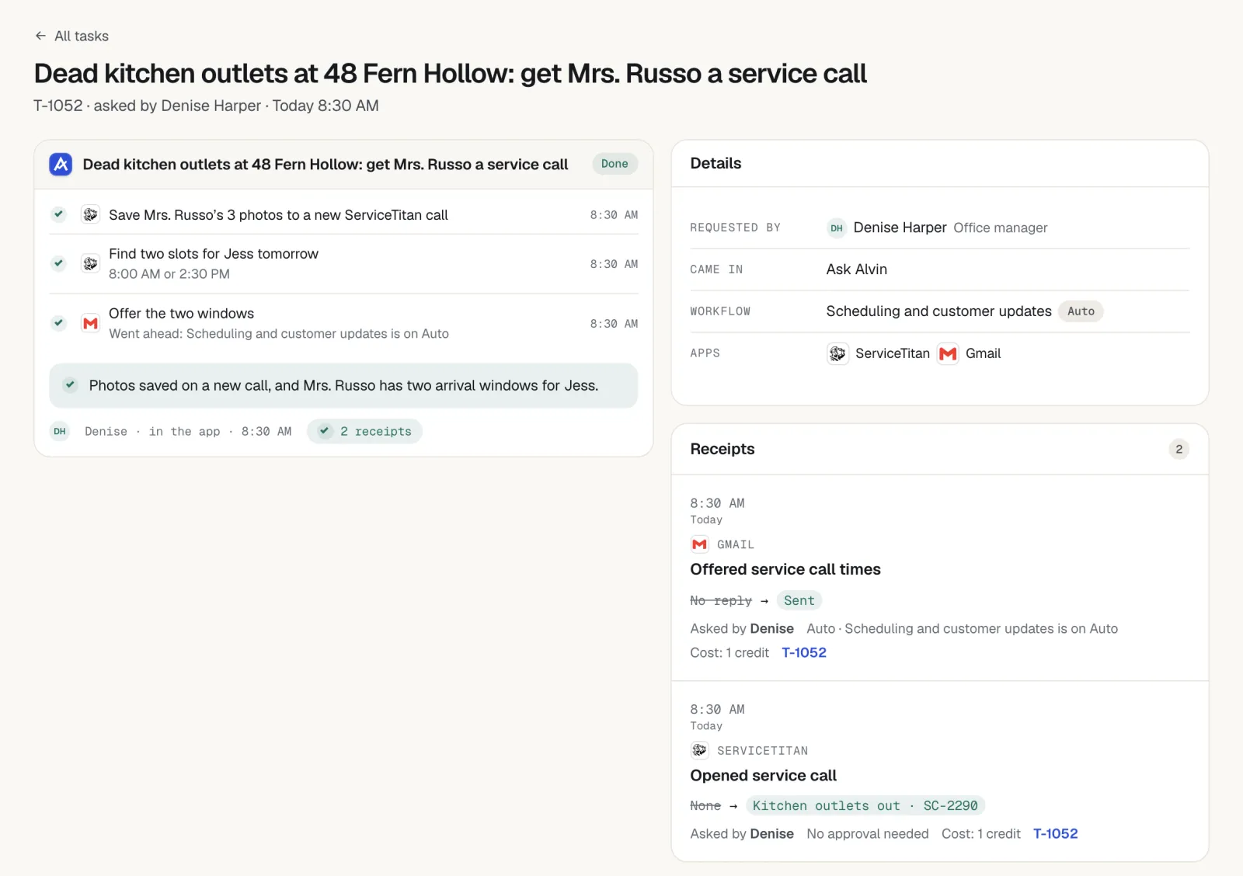Image resolution: width=1243 pixels, height=876 pixels.
Task: Click check mark on Offer the two windows step
Action: point(58,323)
